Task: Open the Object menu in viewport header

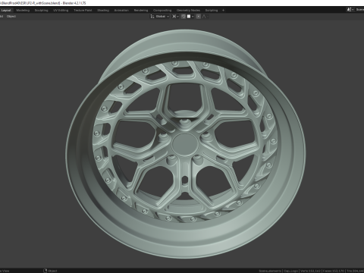Action: (x=11, y=17)
